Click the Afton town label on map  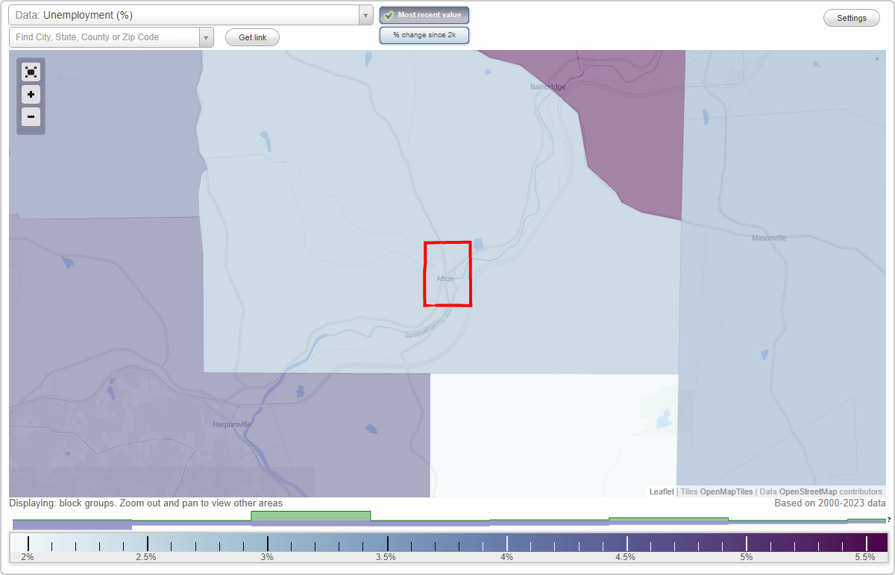pos(445,279)
